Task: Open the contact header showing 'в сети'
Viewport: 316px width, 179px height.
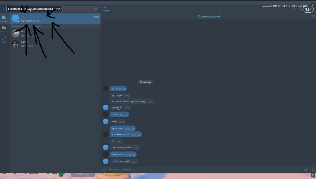Action: pos(107,9)
